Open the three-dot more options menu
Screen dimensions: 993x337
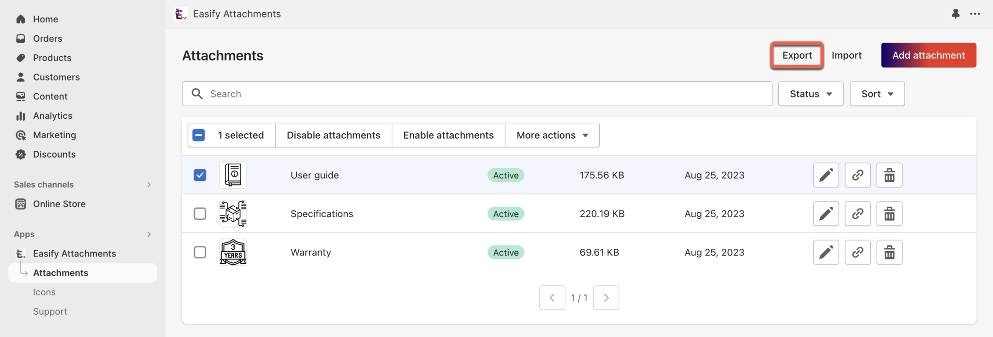(x=975, y=14)
